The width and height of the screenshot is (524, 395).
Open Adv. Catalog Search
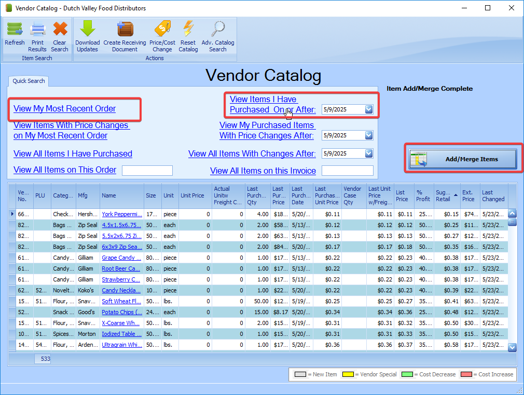(x=218, y=35)
